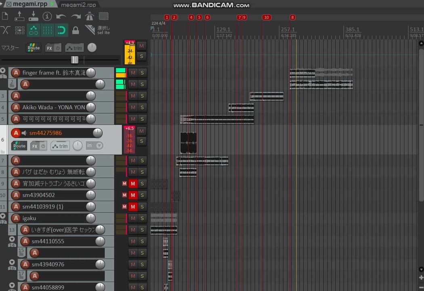This screenshot has width=424, height=291.
Task: Click the Redo arrow icon
Action: pos(76,16)
